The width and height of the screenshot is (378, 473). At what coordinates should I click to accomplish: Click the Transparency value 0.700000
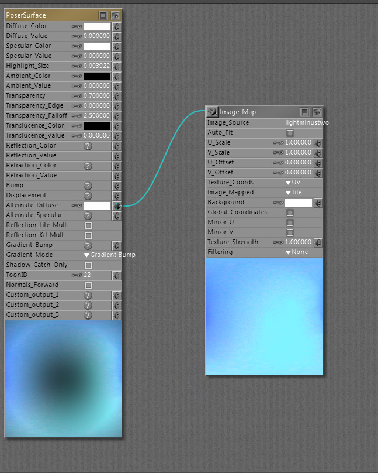[x=96, y=96]
